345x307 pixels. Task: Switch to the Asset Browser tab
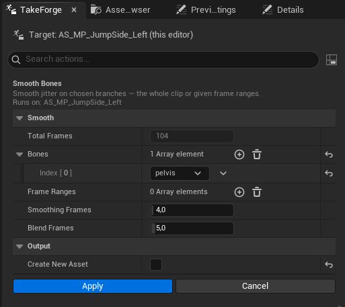(120, 10)
